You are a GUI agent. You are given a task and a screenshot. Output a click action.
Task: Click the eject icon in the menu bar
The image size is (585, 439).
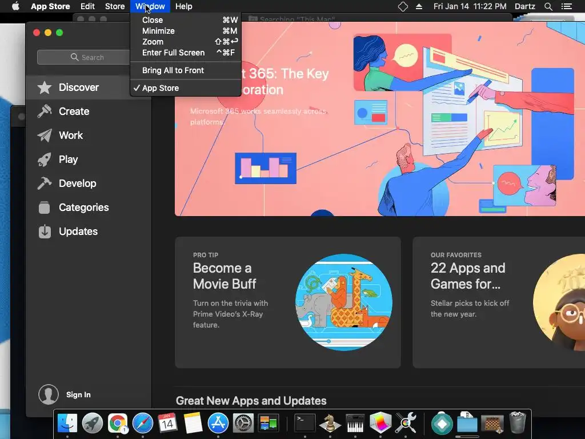pos(419,6)
